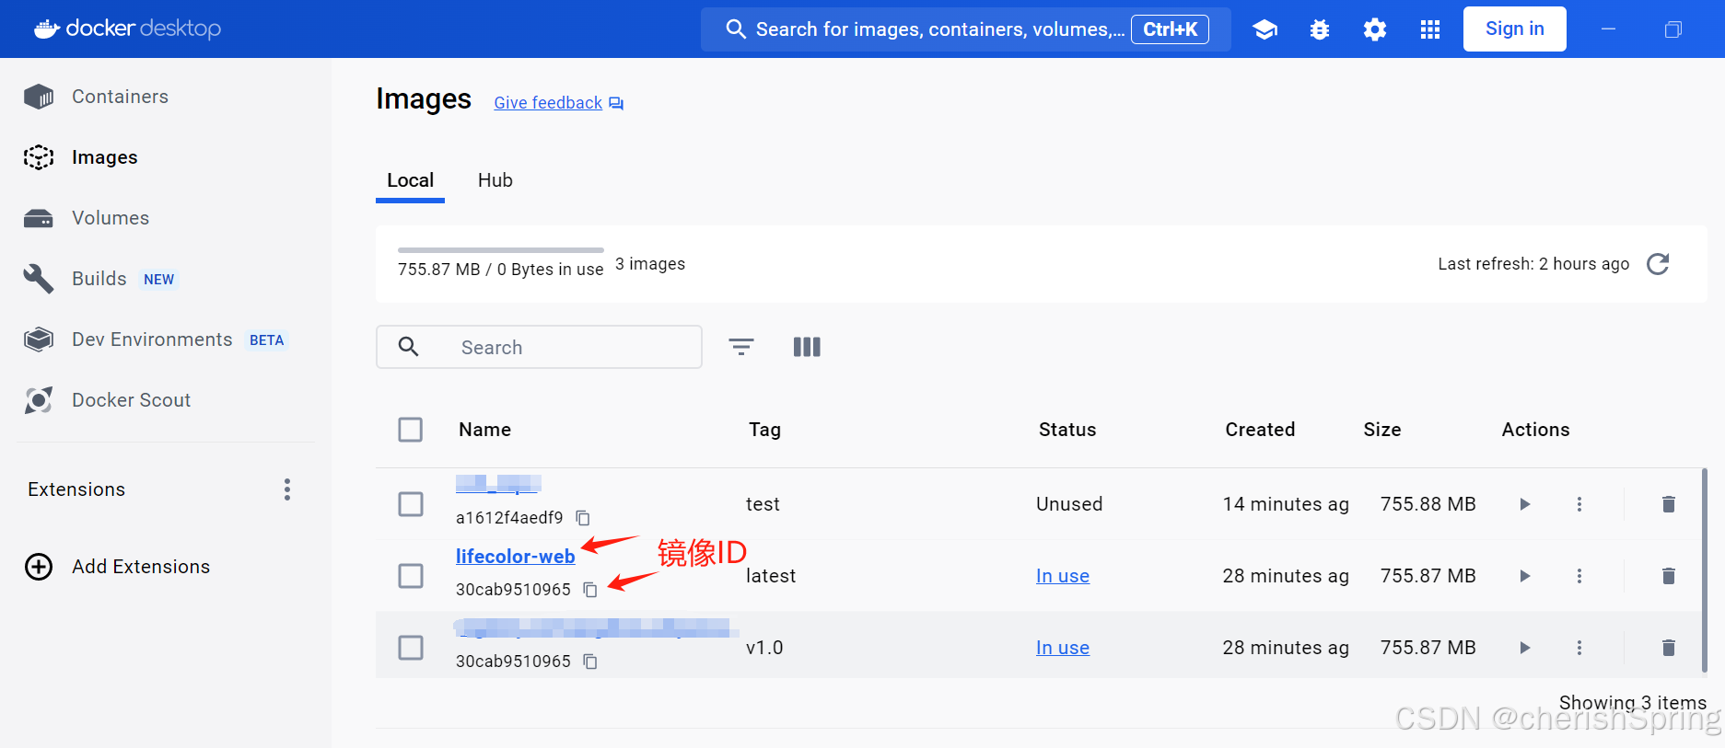Delete the lifecolor-web latest image
Image resolution: width=1725 pixels, height=748 pixels.
(1668, 576)
